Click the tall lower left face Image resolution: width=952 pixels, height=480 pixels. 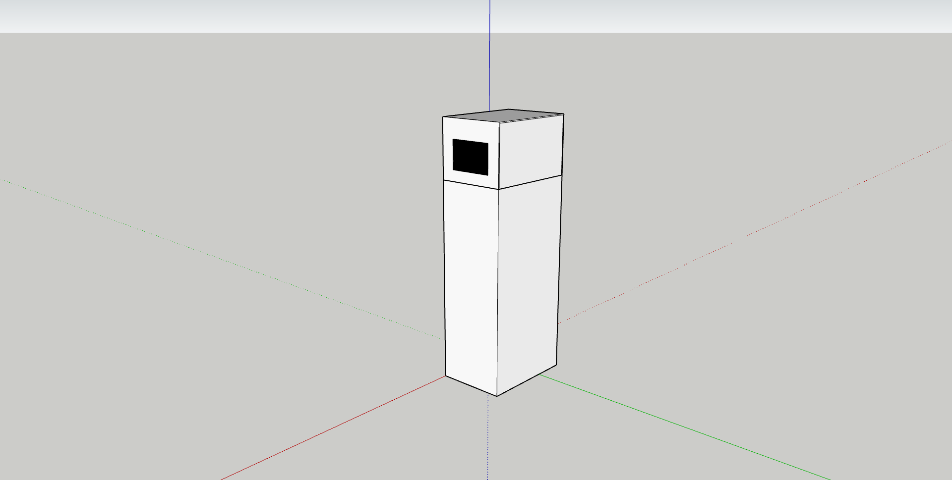point(471,282)
